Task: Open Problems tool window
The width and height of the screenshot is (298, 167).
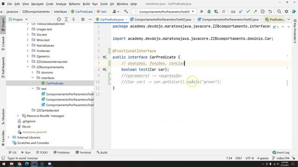Action: pyautogui.click(x=61, y=152)
